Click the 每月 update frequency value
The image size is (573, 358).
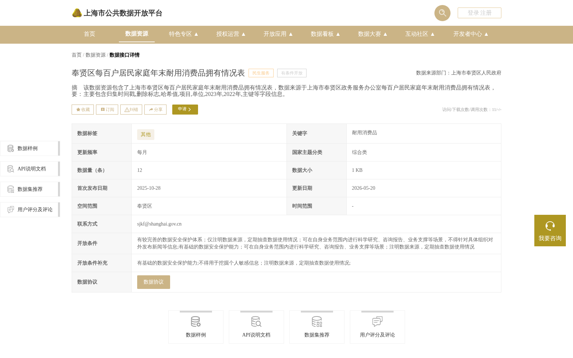(142, 153)
